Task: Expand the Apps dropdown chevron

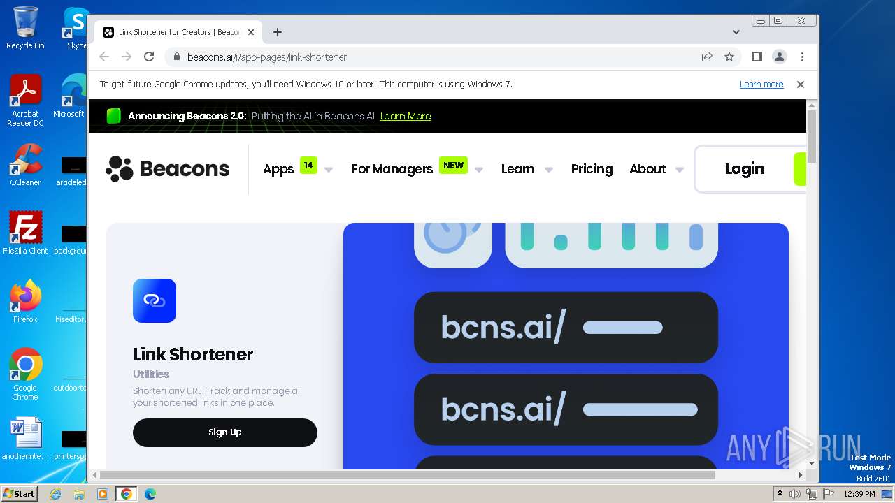Action: (329, 170)
